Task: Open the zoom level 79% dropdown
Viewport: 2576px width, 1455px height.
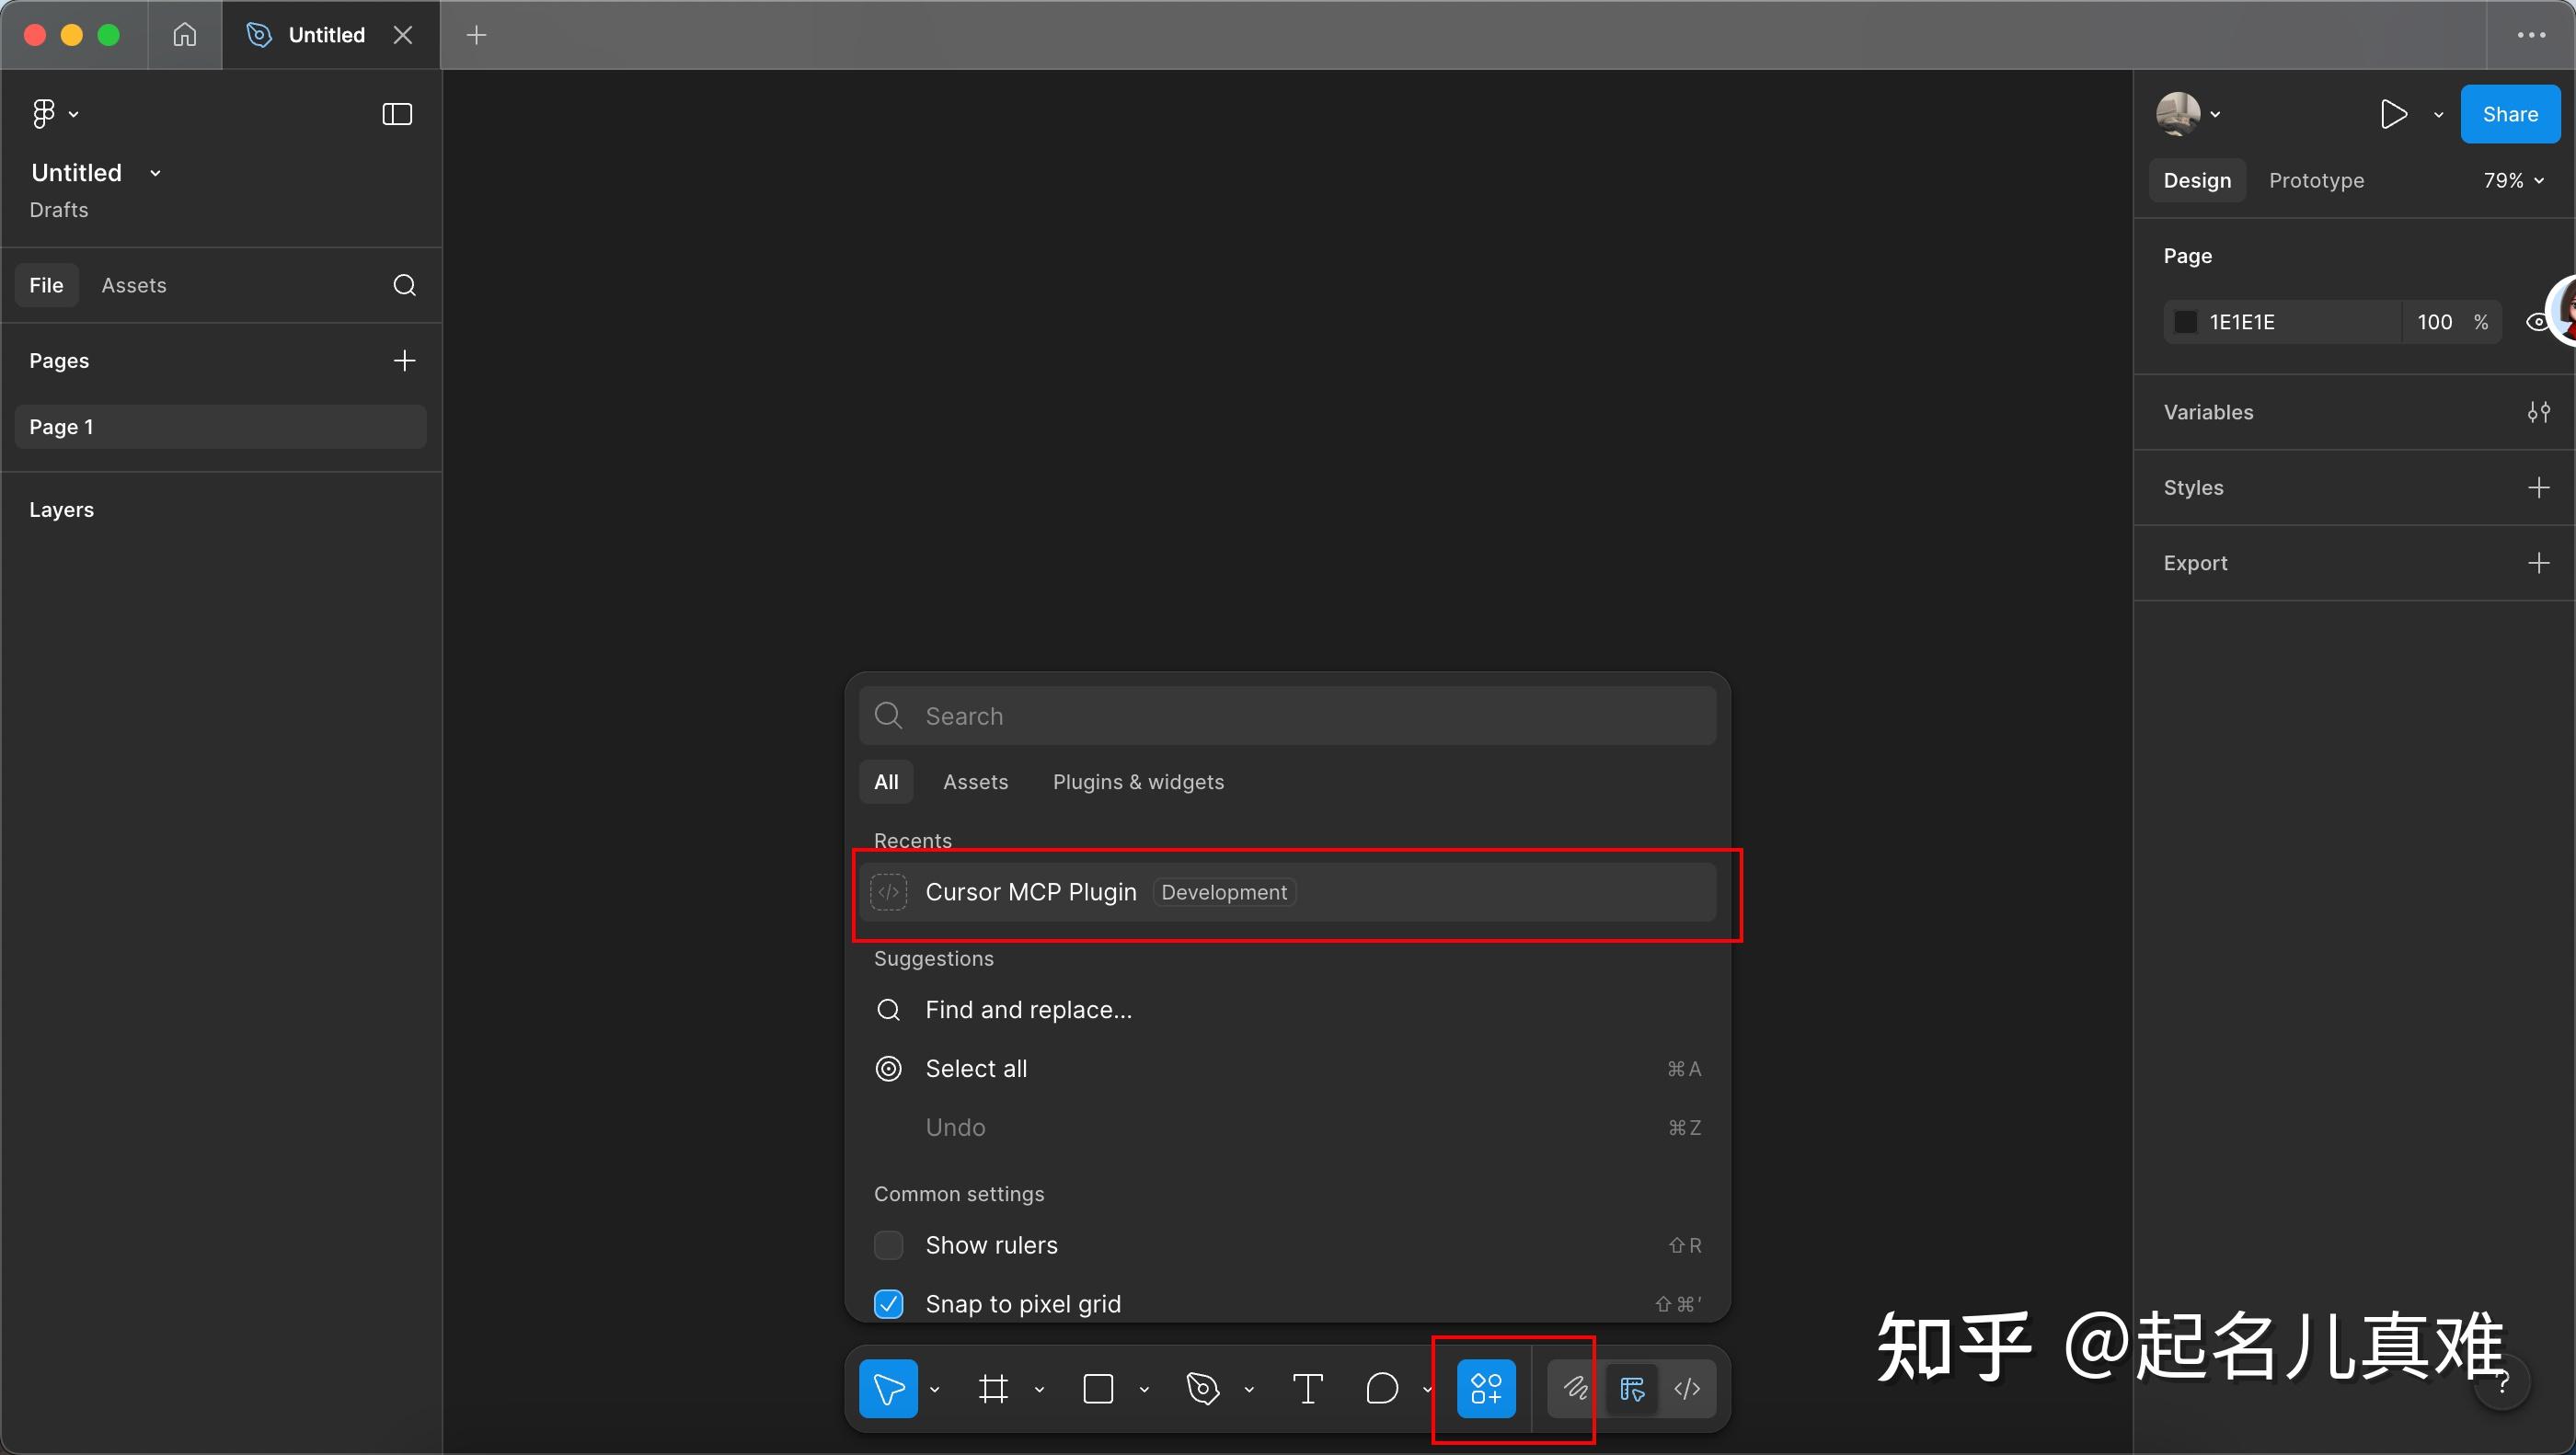Action: pyautogui.click(x=2513, y=180)
